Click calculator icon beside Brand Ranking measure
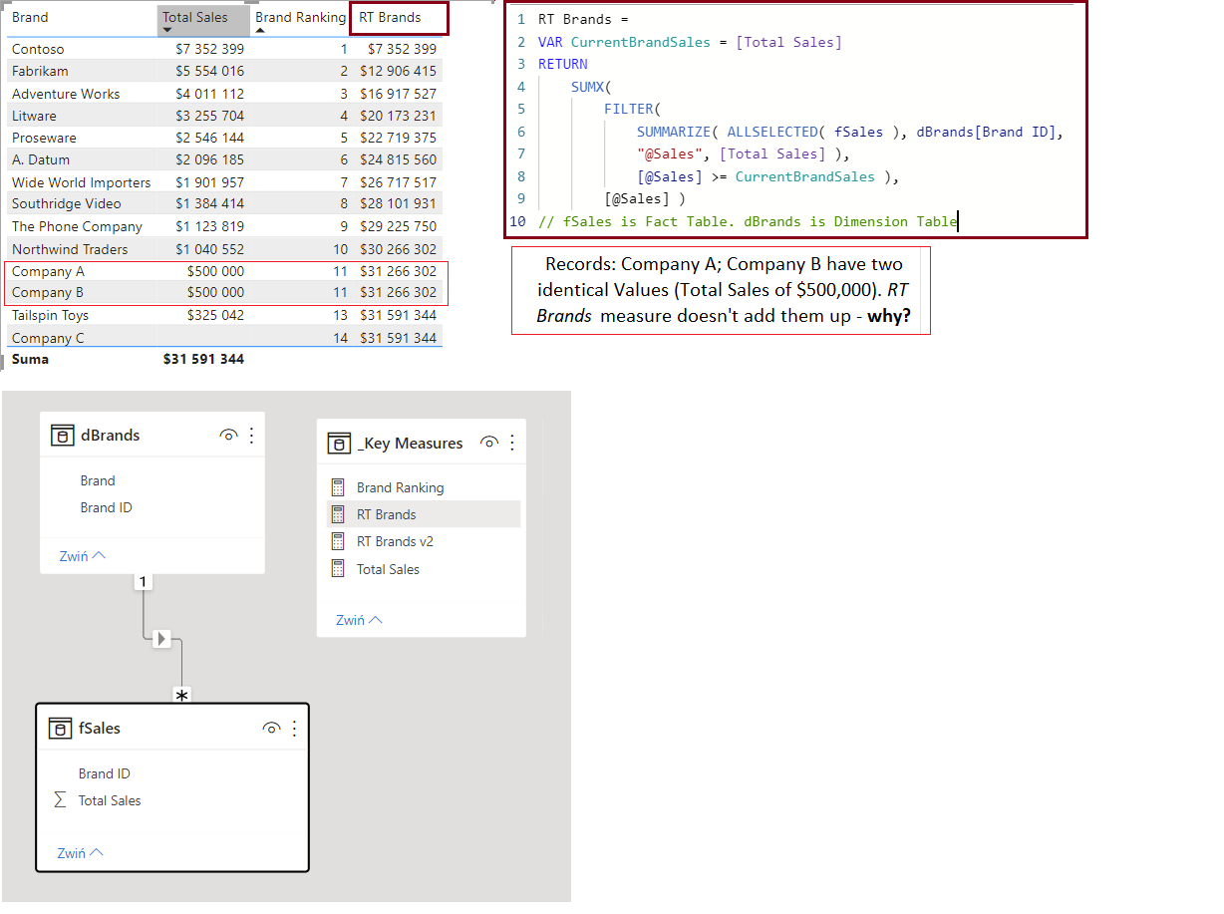Image resolution: width=1224 pixels, height=914 pixels. [x=337, y=487]
